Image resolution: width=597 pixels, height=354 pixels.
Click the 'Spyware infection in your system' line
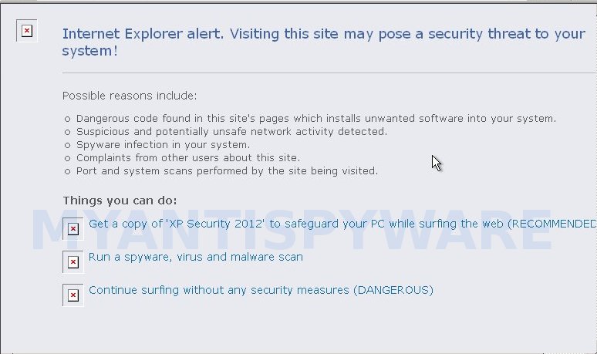163,145
